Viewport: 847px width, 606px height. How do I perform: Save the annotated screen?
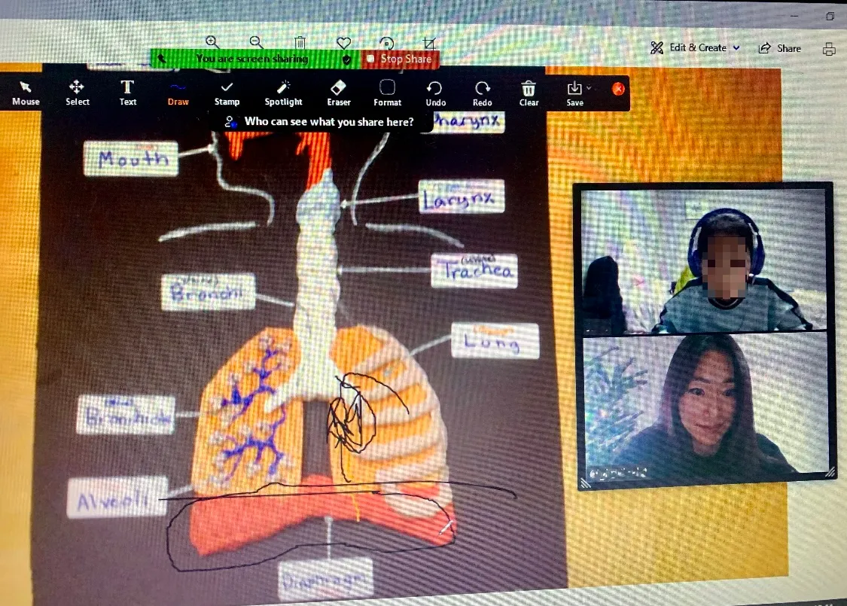point(574,94)
